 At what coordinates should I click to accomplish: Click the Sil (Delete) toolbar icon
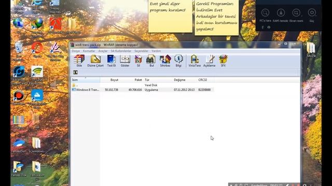coord(139,61)
